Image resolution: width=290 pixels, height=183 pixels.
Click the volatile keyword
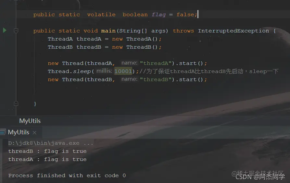[101, 15]
